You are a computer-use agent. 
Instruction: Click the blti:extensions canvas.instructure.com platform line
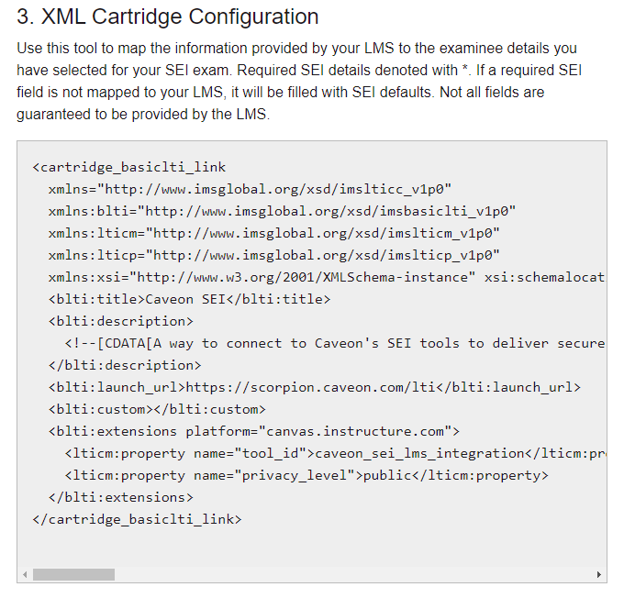(254, 431)
